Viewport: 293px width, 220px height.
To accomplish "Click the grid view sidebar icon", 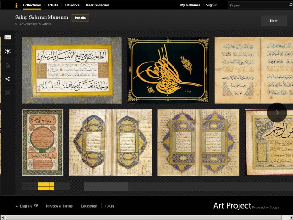I will click(x=8, y=65).
